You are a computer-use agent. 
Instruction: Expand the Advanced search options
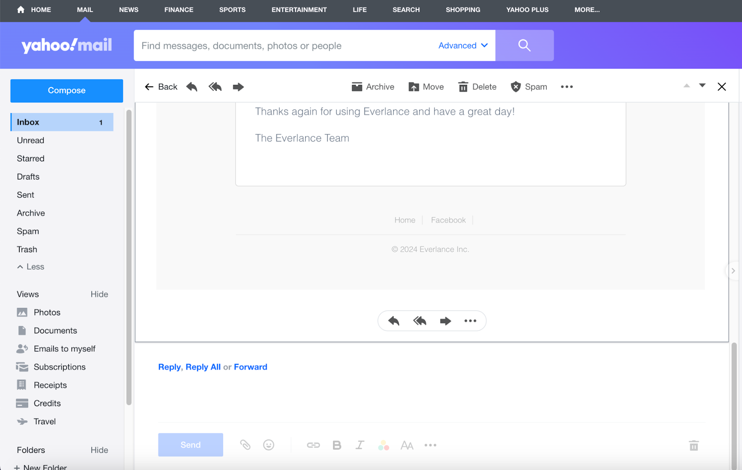463,45
